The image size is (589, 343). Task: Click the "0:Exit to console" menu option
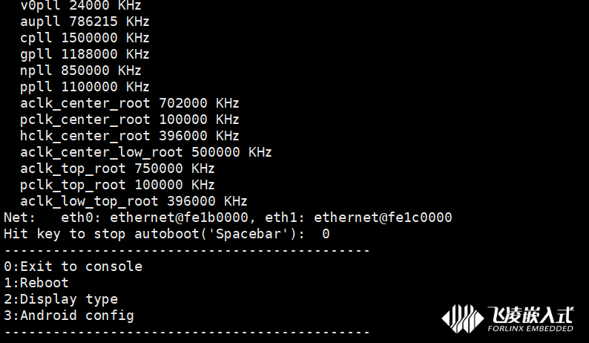point(73,267)
